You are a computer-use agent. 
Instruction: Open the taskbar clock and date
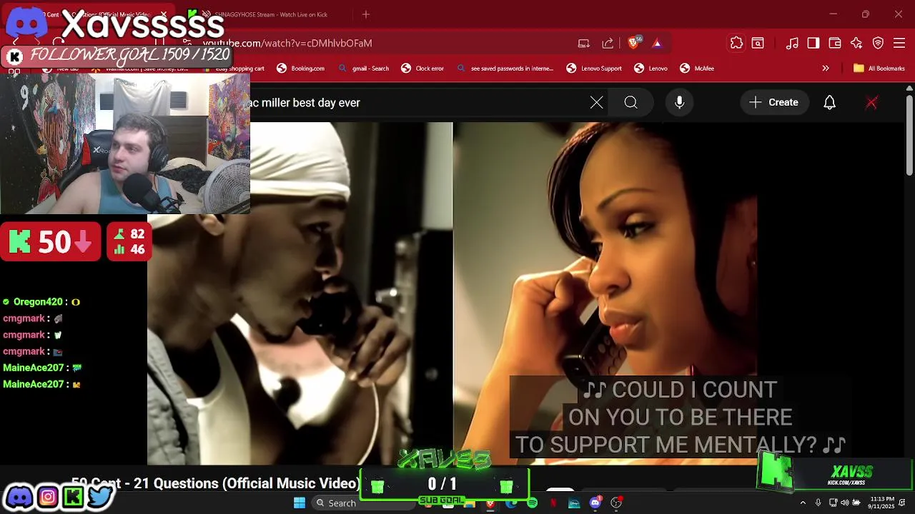(x=881, y=503)
